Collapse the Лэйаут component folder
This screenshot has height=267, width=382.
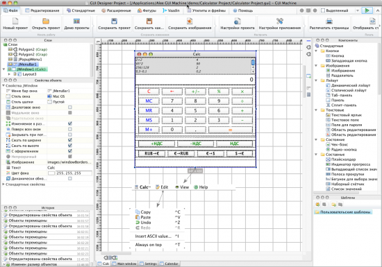[316, 80]
